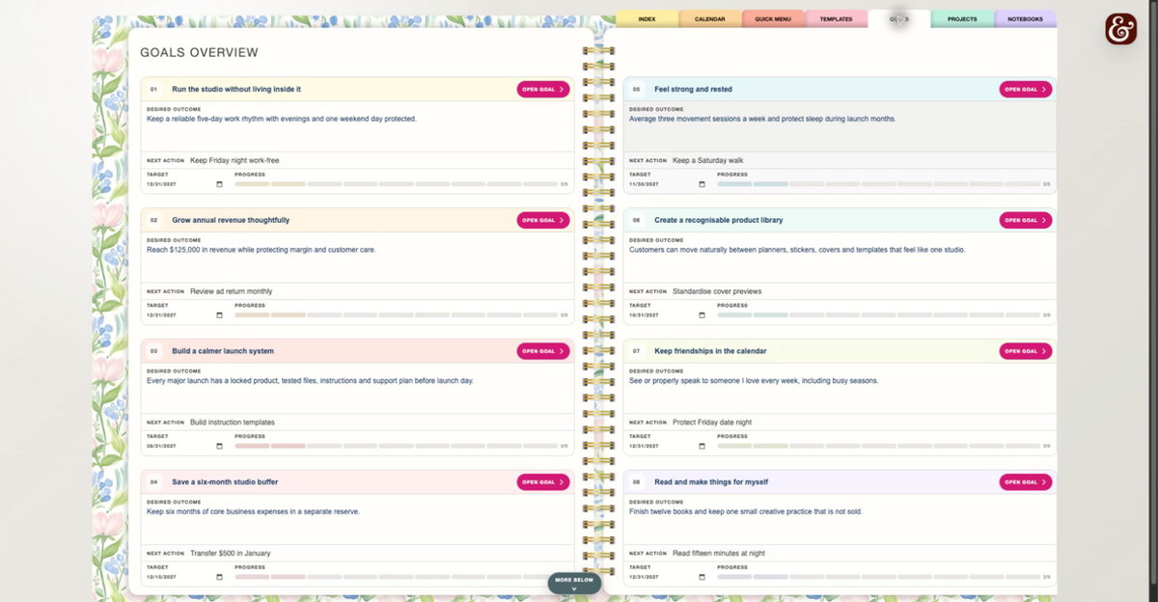Edit outcome text Reach $125,000 in revenue
Image resolution: width=1158 pixels, height=602 pixels.
[261, 250]
